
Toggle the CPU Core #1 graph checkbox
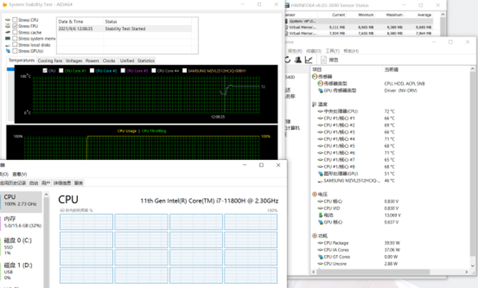[61, 71]
